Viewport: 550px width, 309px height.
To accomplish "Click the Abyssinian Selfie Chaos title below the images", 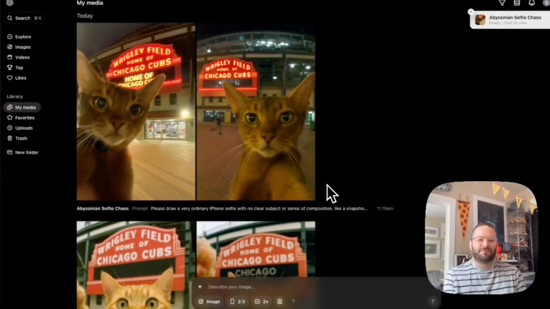I will (x=102, y=208).
